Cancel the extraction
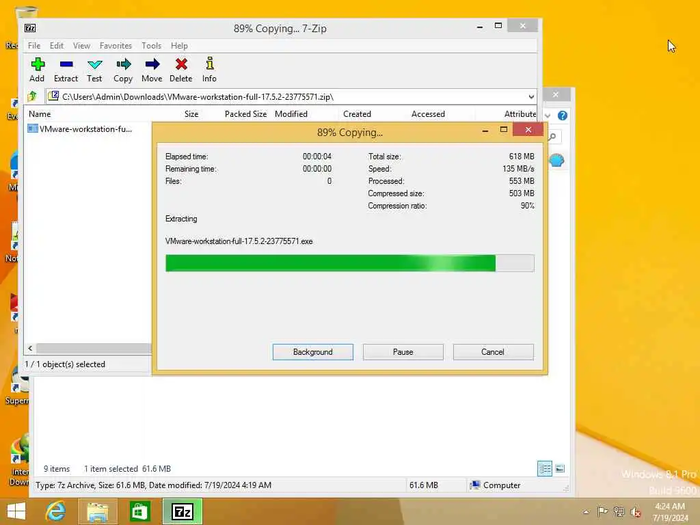Screen dimensions: 700x525 [493, 352]
